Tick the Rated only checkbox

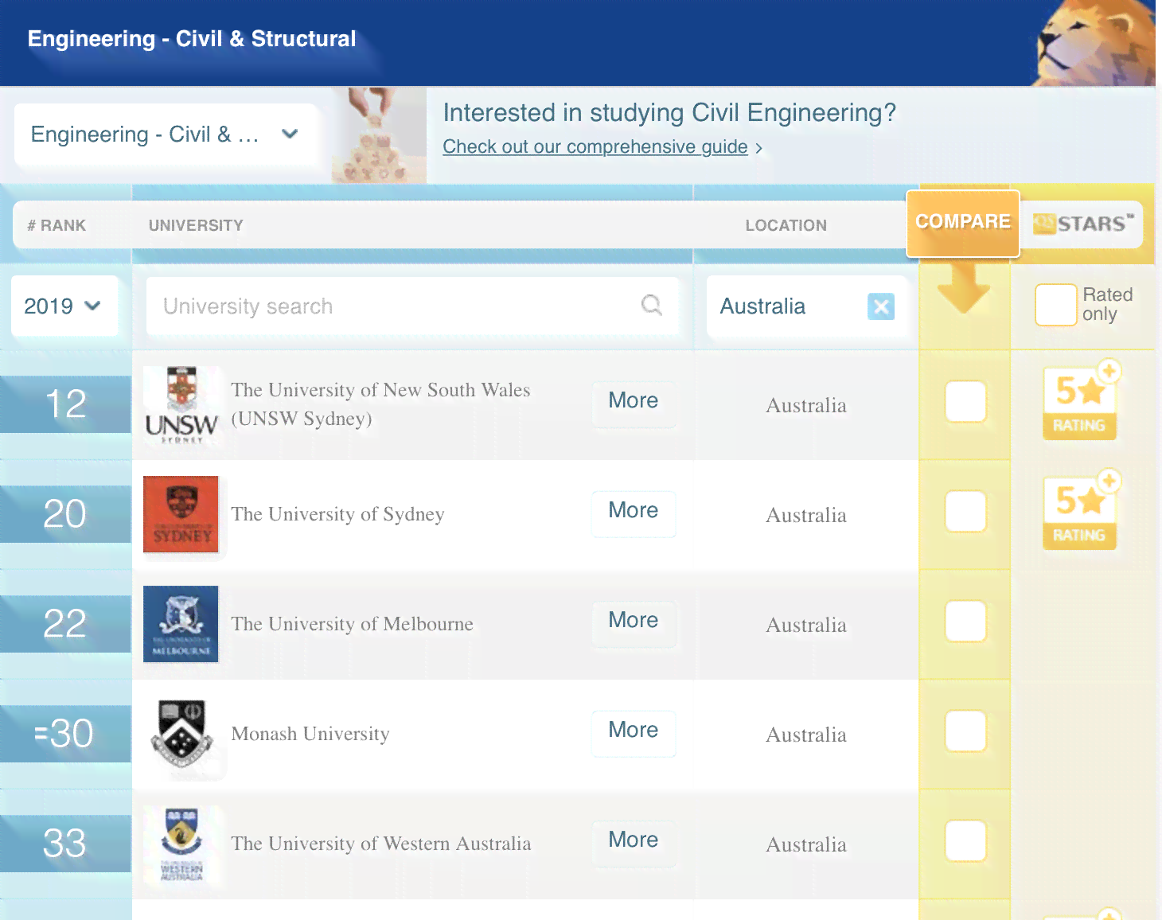[x=1055, y=305]
